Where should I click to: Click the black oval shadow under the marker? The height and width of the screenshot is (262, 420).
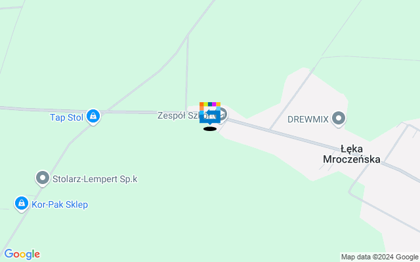click(x=210, y=129)
